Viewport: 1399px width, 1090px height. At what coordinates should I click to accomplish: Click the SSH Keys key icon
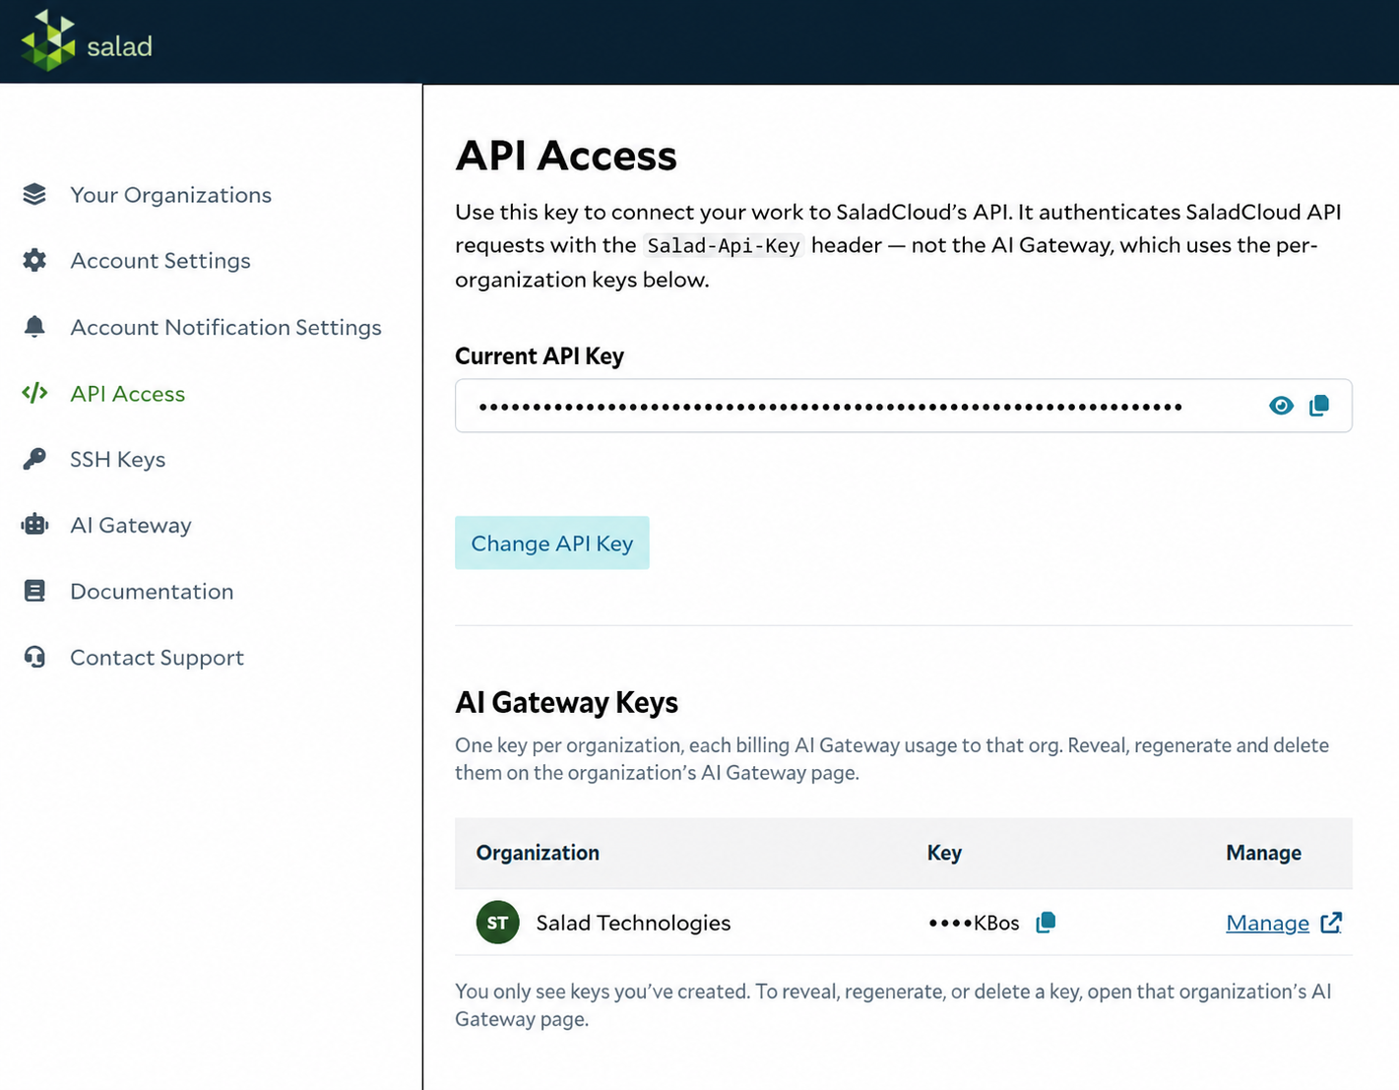click(x=34, y=459)
